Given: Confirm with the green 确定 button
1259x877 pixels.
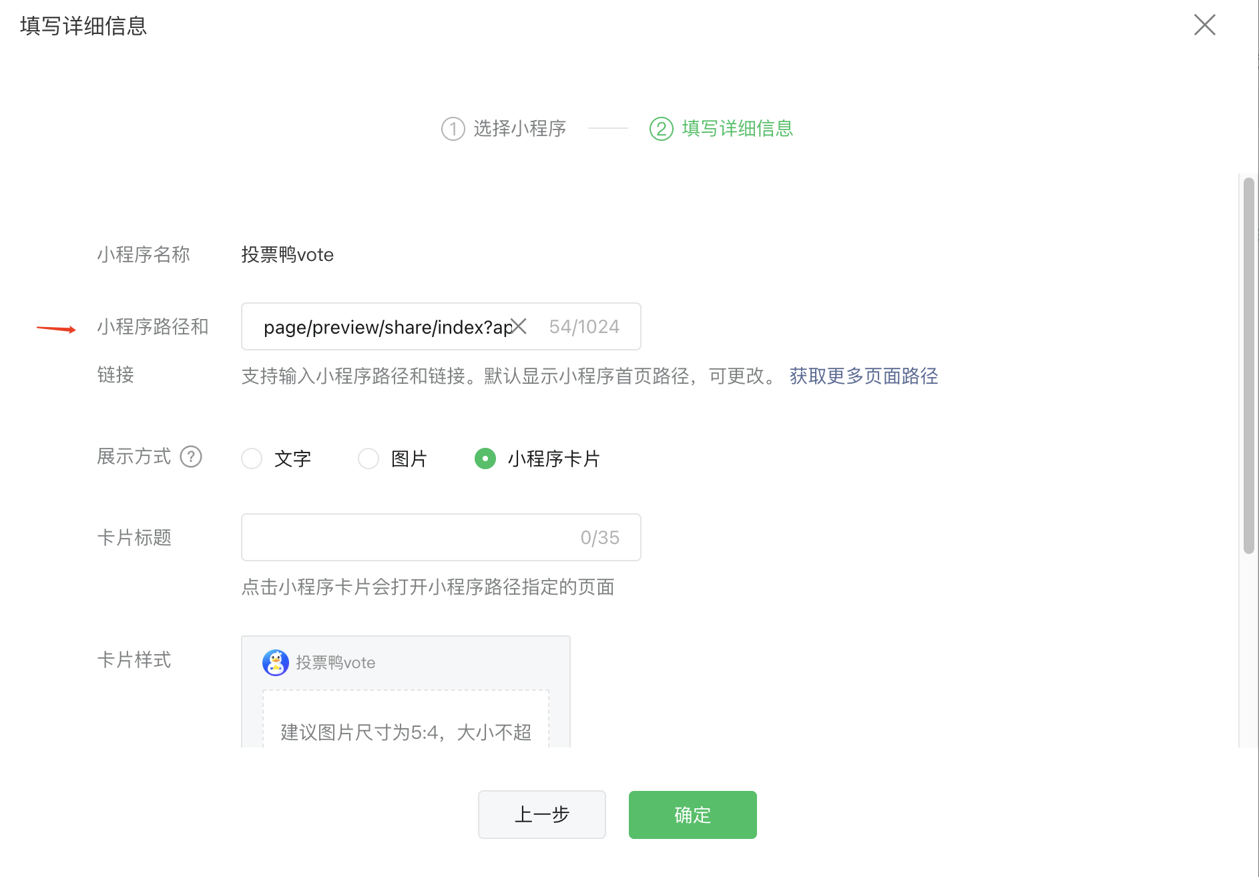Looking at the screenshot, I should [x=692, y=815].
